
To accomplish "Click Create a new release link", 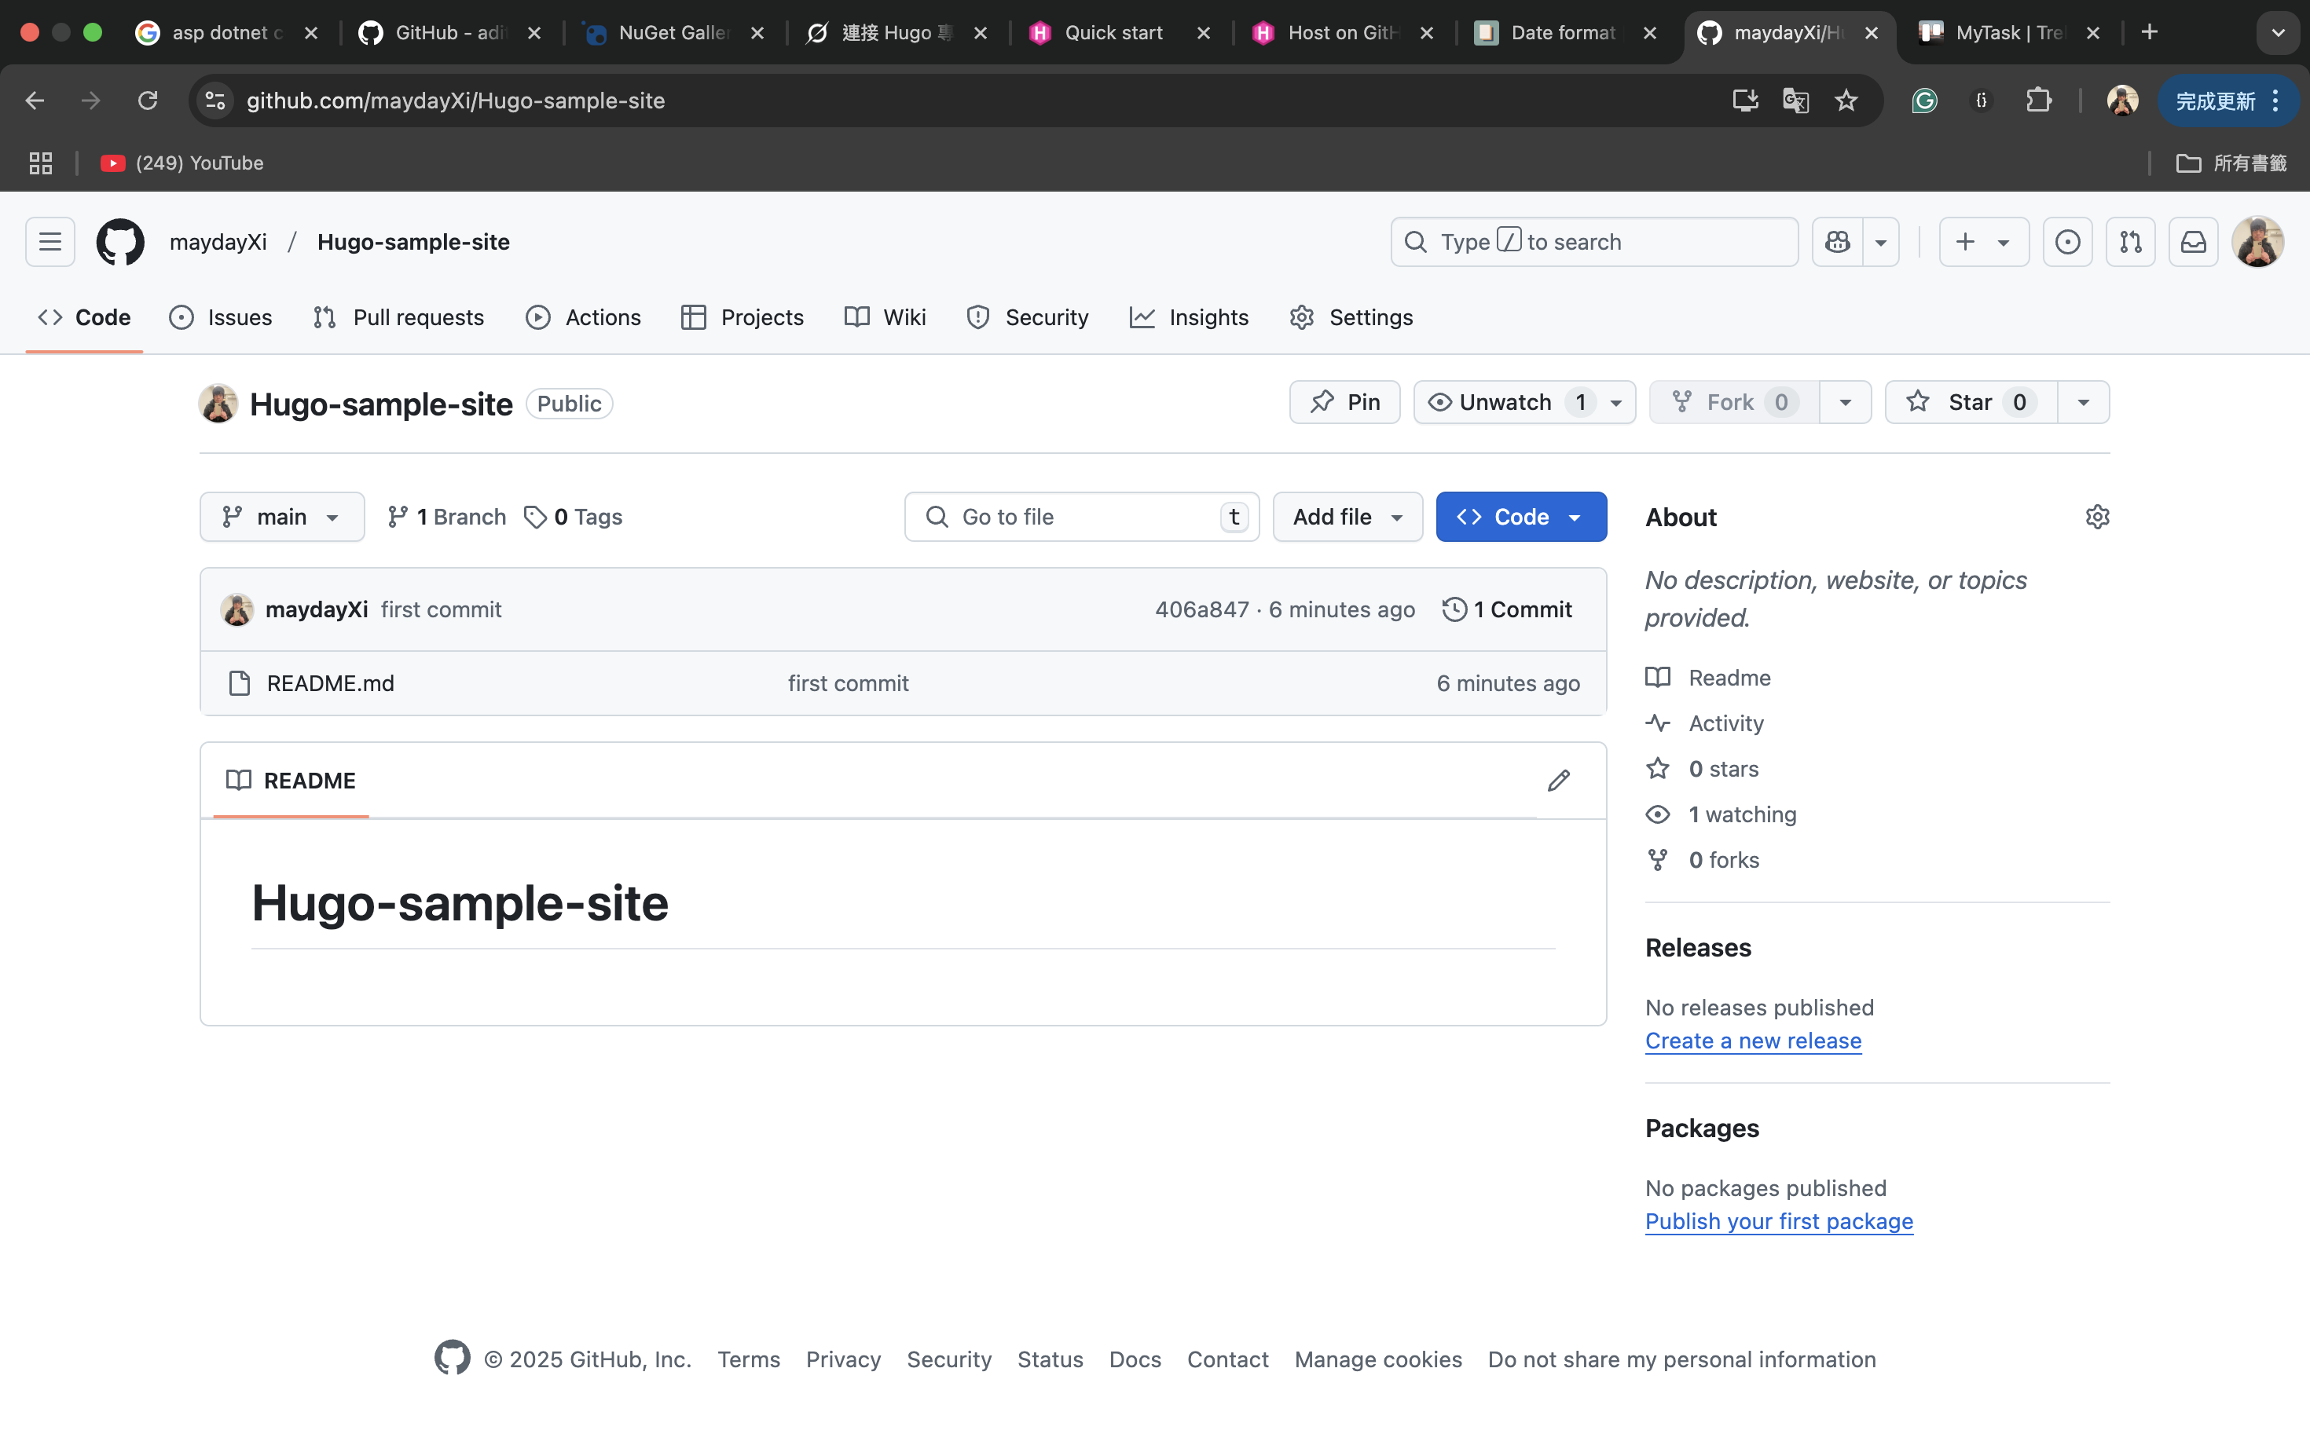I will [1753, 1041].
